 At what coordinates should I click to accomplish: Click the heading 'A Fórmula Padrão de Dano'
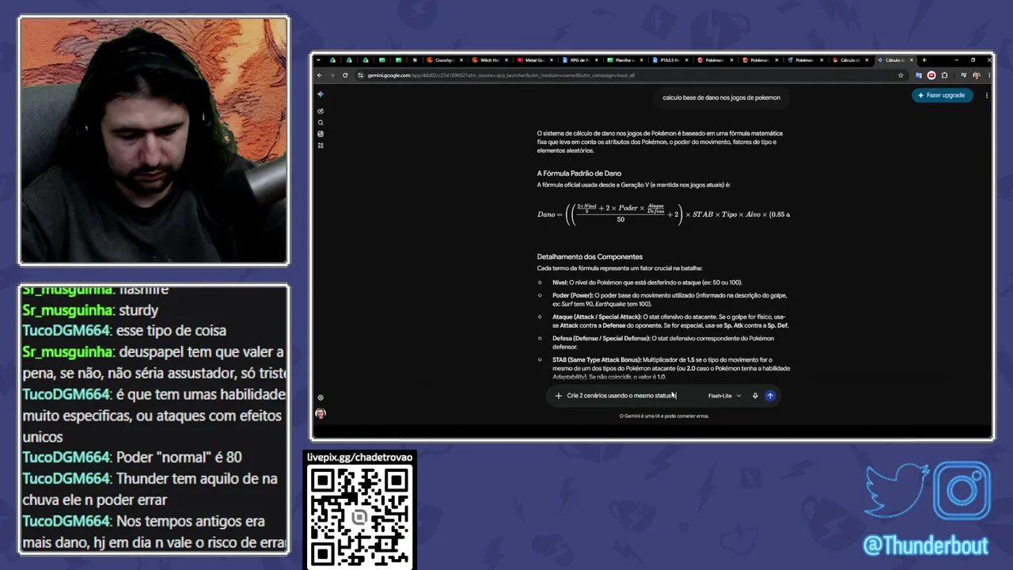click(x=579, y=173)
